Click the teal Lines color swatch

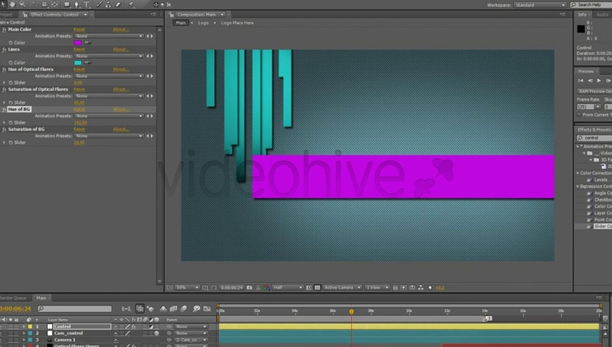(78, 63)
